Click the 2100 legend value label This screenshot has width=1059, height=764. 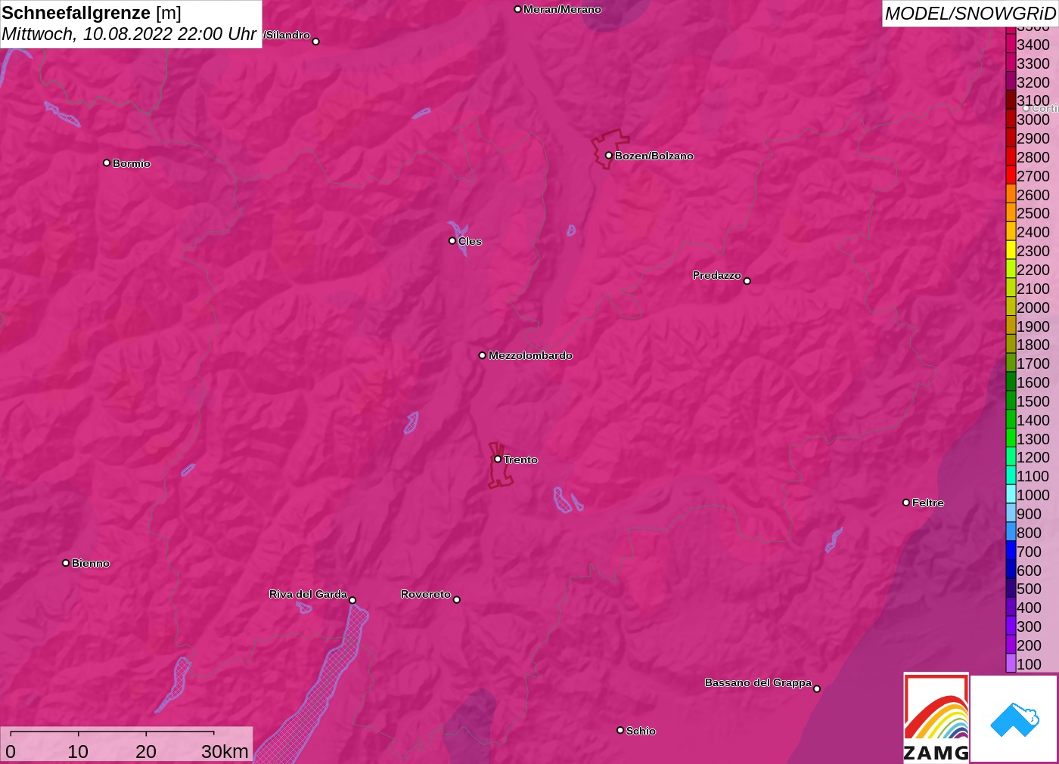tap(1033, 289)
